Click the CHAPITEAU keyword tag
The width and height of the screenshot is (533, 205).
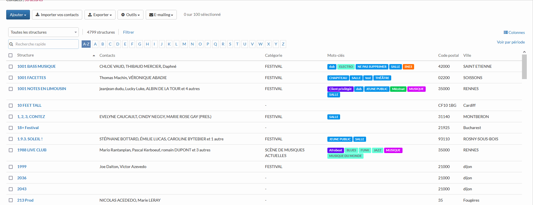pyautogui.click(x=338, y=78)
